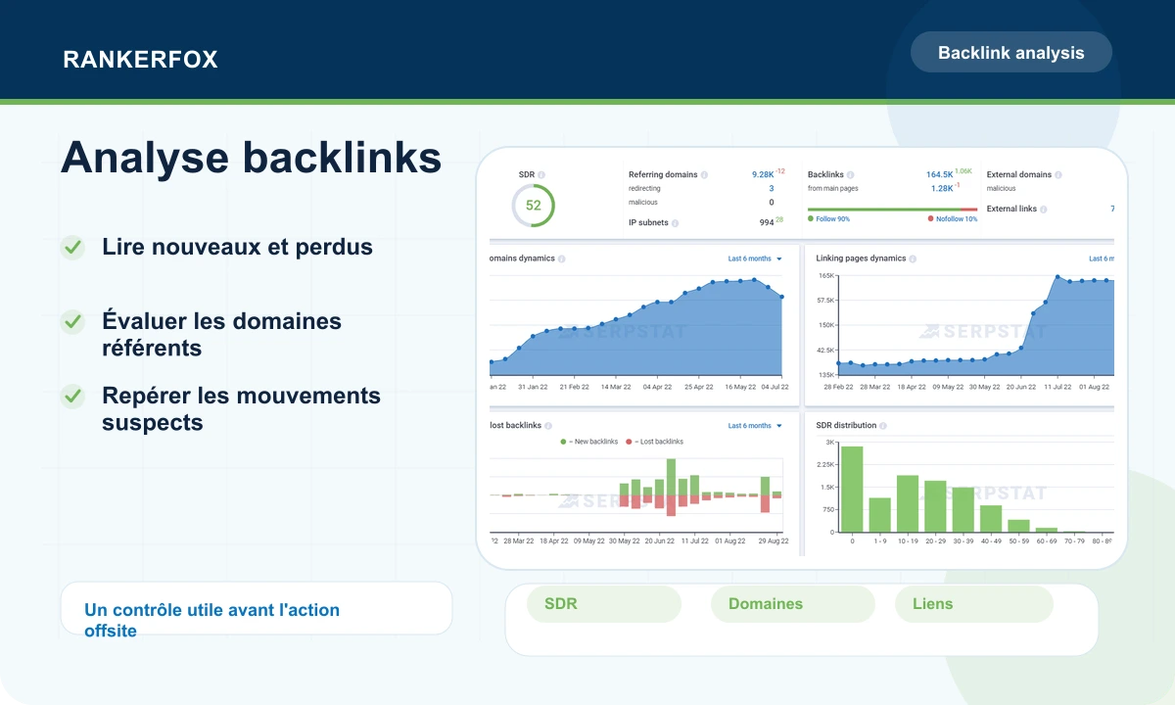Click the check icon beside Repérer les mouvements suspects
This screenshot has width=1175, height=705.
(x=72, y=396)
